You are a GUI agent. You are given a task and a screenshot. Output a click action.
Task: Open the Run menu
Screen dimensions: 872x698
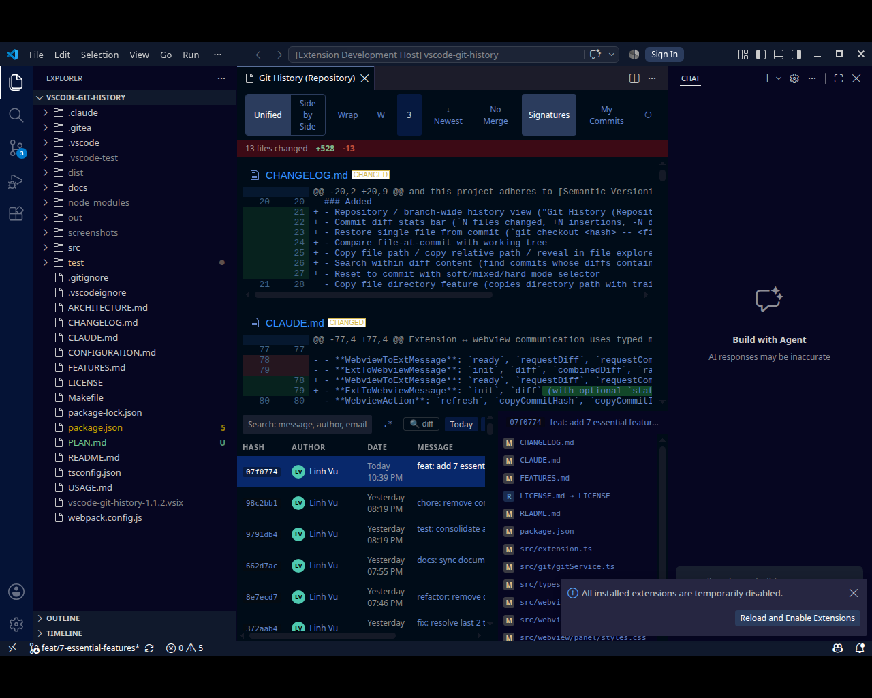click(191, 55)
